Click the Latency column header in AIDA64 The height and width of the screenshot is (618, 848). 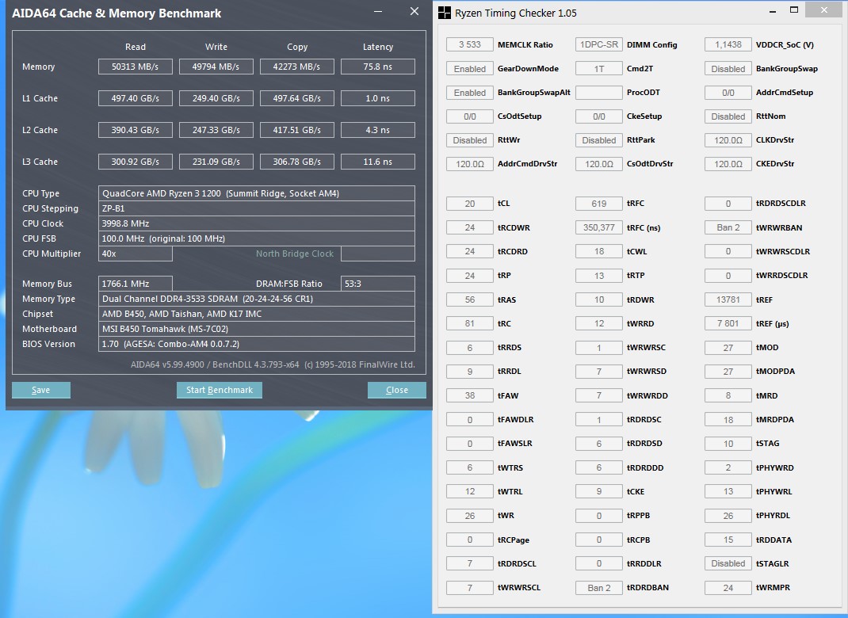point(377,47)
